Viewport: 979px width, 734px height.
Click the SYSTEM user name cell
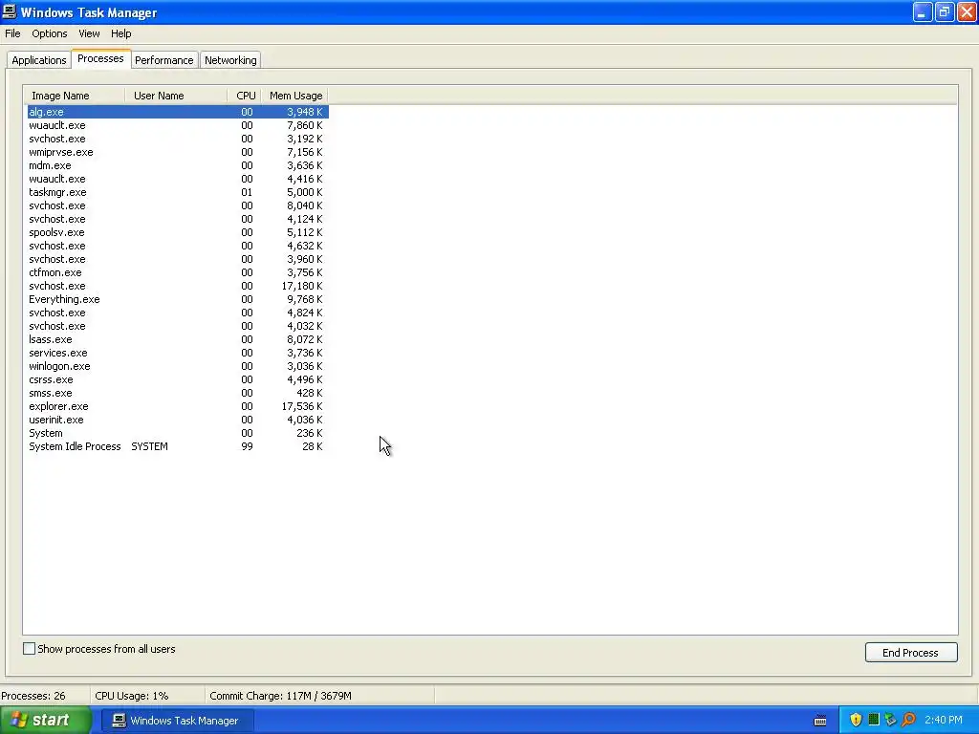coord(149,447)
